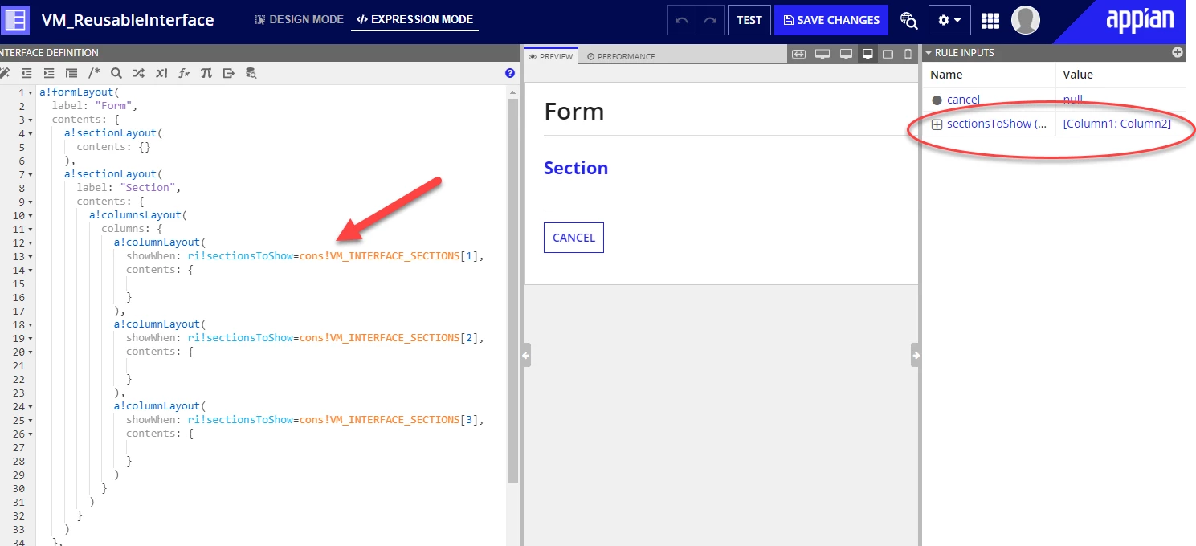Fold code at line 7 a!sectionLayout
Viewport: 1196px width, 546px height.
coord(31,174)
